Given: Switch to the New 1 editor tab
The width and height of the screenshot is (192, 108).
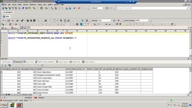Looking at the screenshot, I should [5, 28].
